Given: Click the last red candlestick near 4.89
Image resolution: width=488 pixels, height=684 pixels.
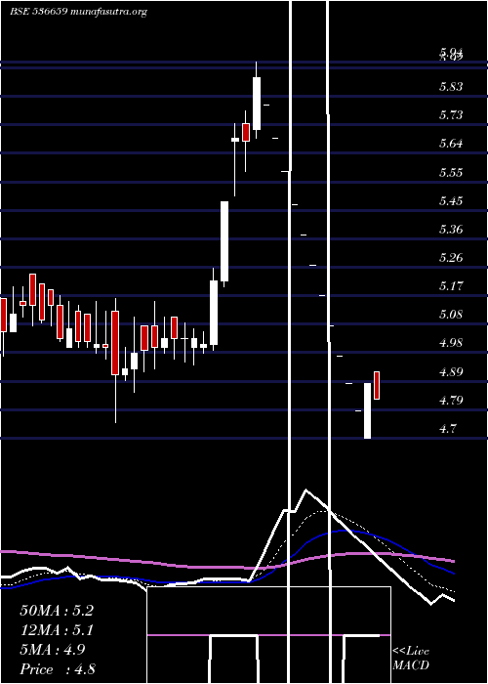Looking at the screenshot, I should click(x=377, y=385).
